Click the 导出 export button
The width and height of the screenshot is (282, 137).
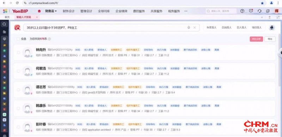(270, 39)
